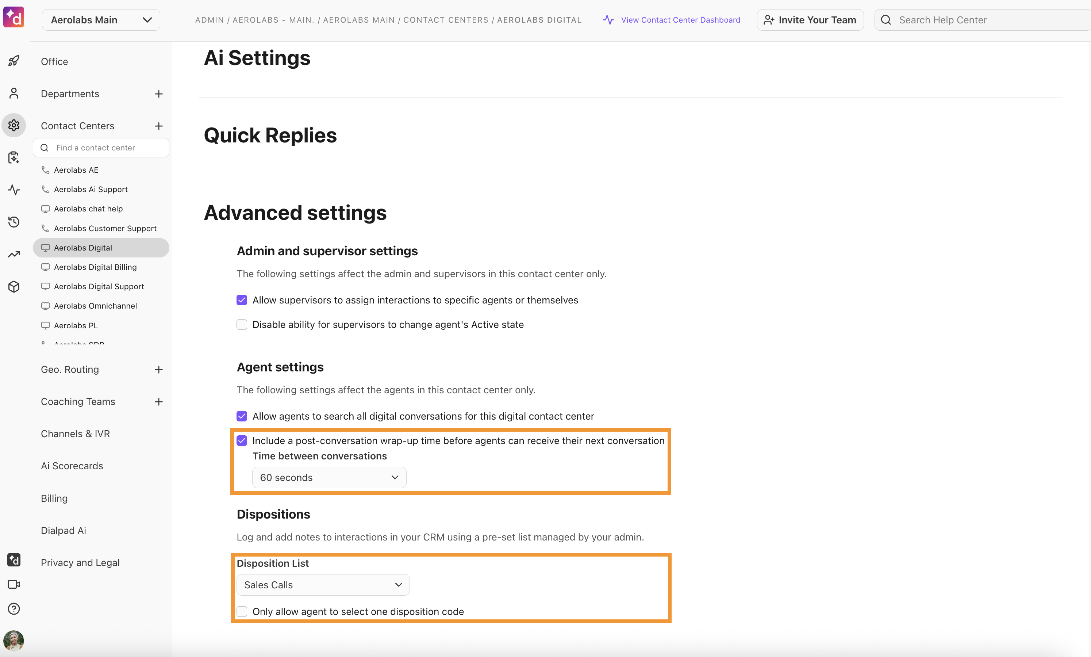
Task: Open the analytics pulse sidebar icon
Action: point(14,190)
